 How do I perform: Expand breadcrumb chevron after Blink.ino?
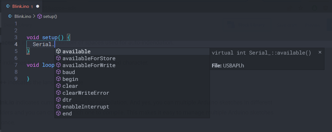(x=34, y=16)
